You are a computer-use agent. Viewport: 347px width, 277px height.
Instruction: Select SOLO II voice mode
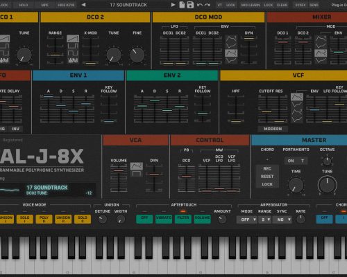click(x=83, y=219)
